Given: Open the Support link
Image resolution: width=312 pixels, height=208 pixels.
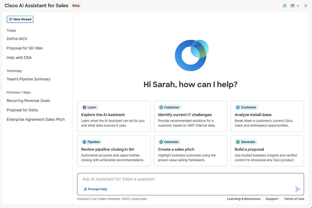Looking at the screenshot, I should pyautogui.click(x=272, y=199).
